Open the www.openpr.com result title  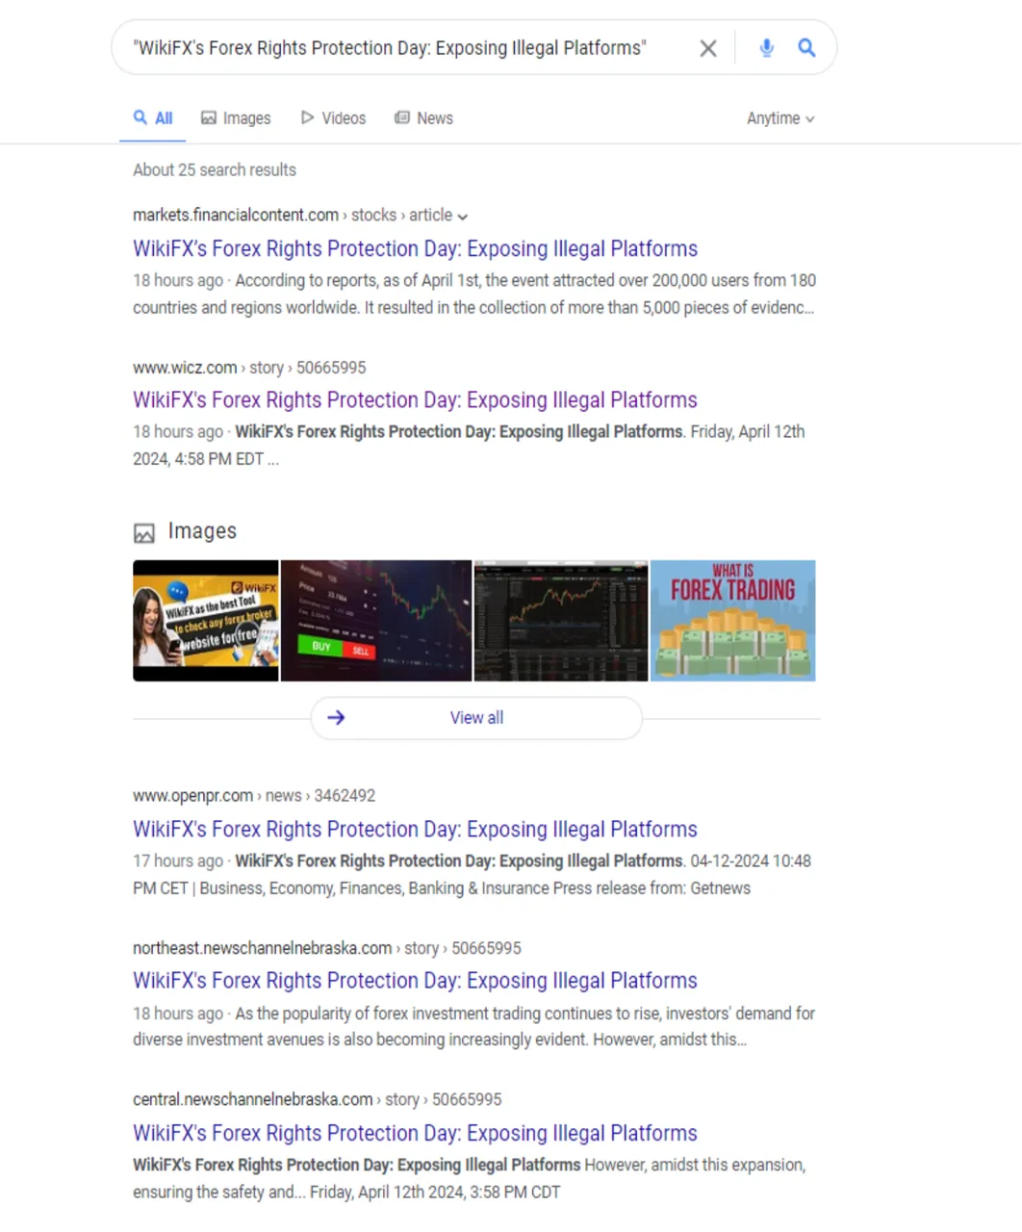pyautogui.click(x=415, y=829)
